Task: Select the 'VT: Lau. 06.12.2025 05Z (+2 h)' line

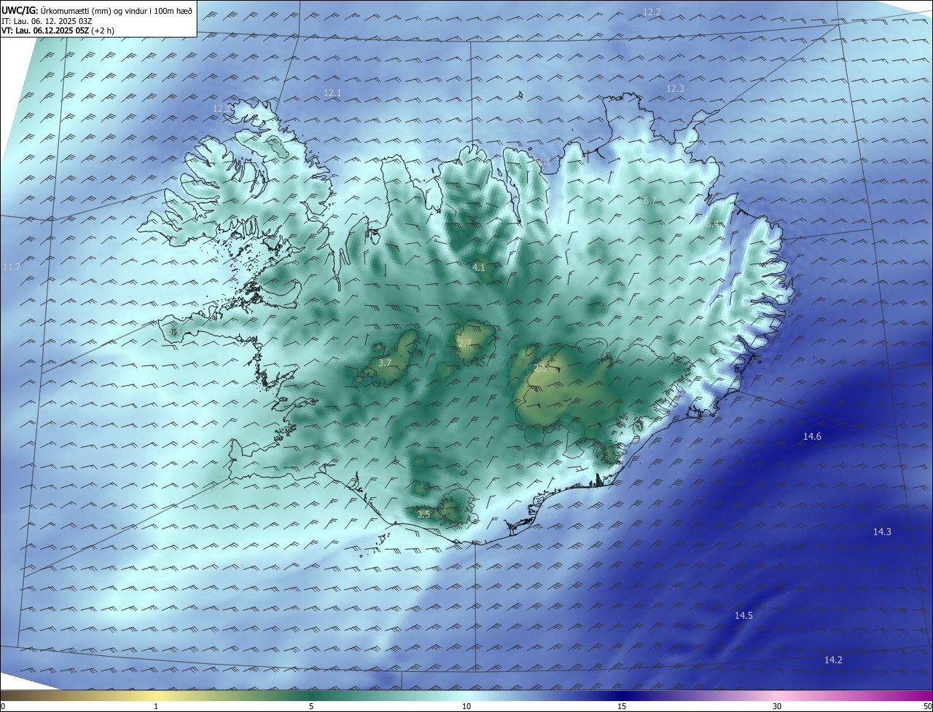Action: tap(58, 31)
